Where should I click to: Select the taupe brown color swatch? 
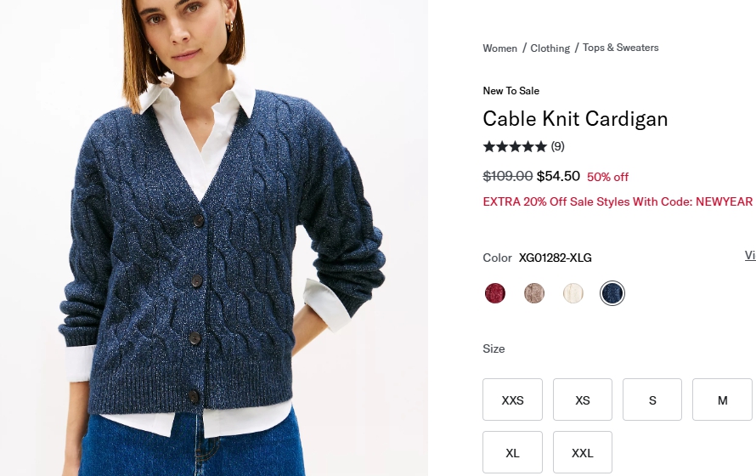533,293
